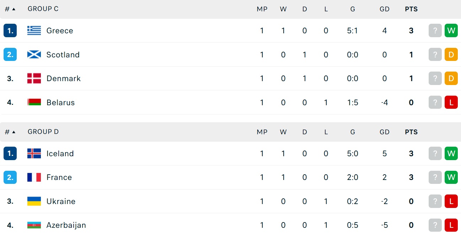The image size is (461, 237).
Task: Click the Denmark flag icon
Action: [34, 78]
